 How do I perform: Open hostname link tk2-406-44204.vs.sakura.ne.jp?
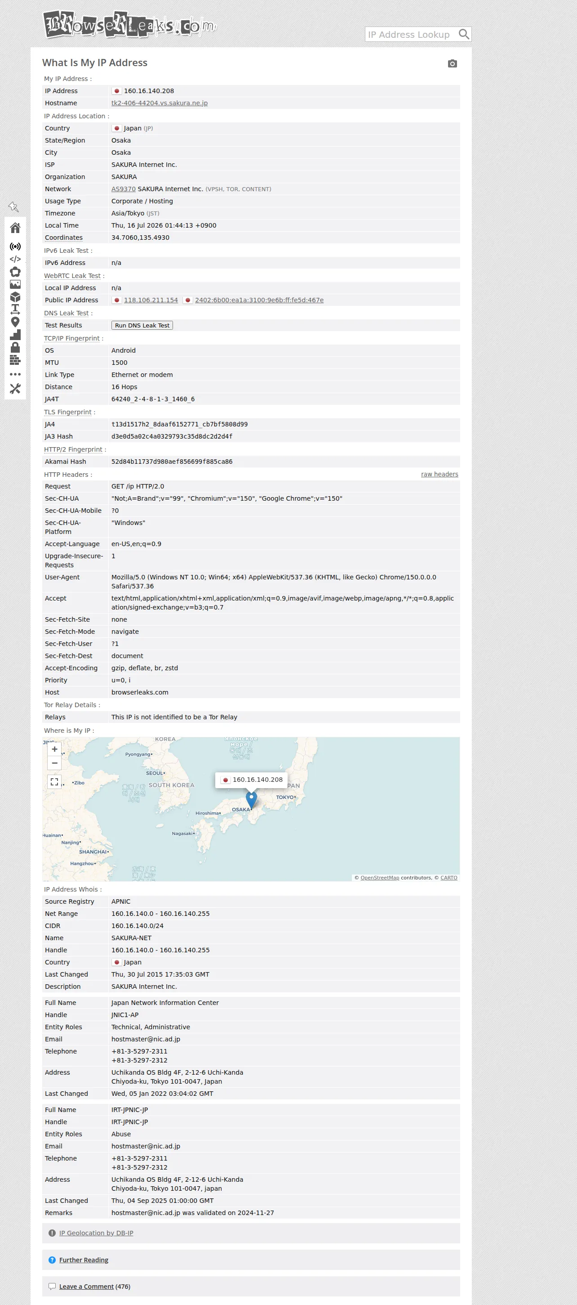(x=160, y=103)
